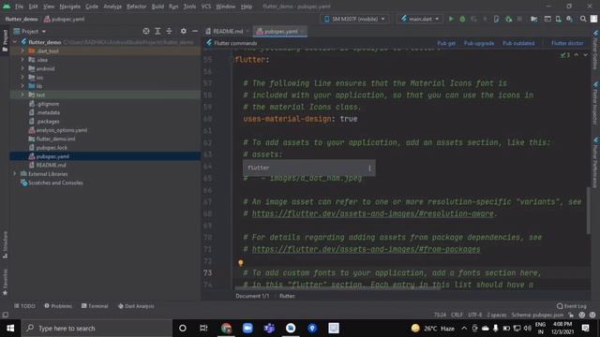The width and height of the screenshot is (600, 337).
Task: Open the from-packages flutter.dev URL
Action: click(x=366, y=249)
